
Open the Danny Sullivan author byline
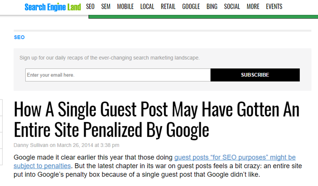[x=31, y=145]
